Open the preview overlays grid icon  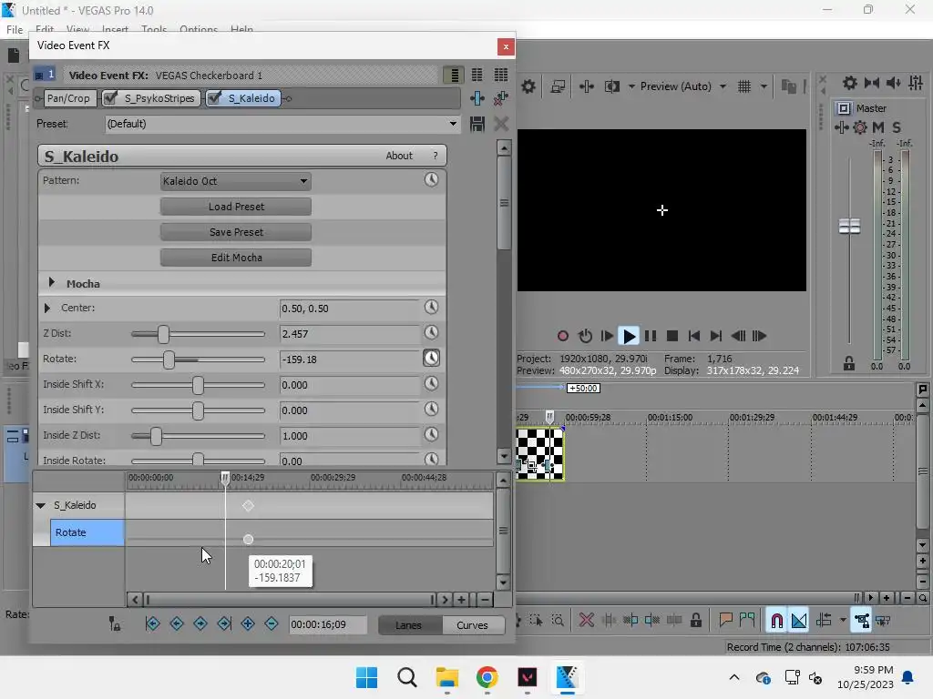pos(744,86)
